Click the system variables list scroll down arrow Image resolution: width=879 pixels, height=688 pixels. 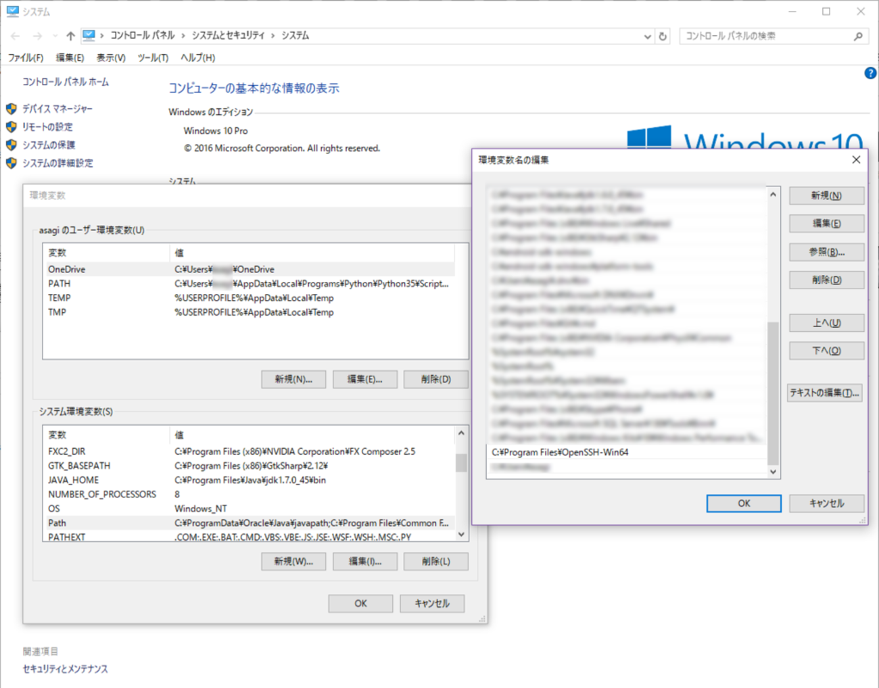(x=461, y=534)
